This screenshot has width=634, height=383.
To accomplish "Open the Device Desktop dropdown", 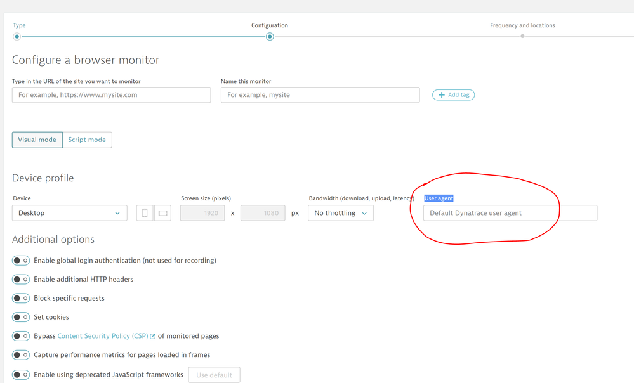I will click(69, 213).
